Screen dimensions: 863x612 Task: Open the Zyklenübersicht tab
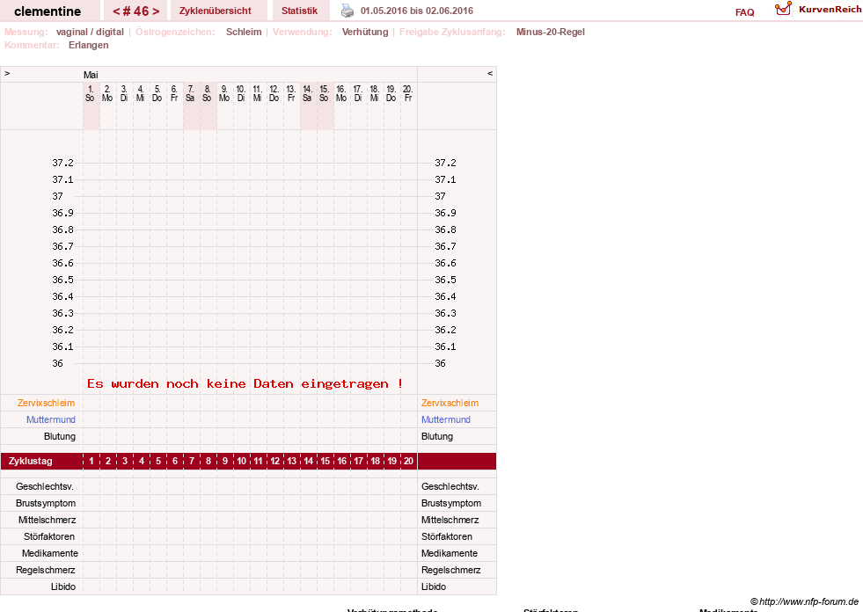coord(216,11)
